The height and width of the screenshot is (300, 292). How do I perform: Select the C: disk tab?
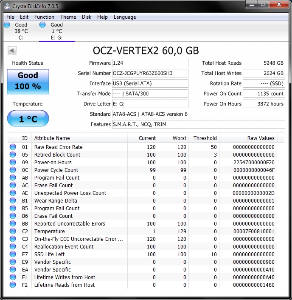point(21,31)
